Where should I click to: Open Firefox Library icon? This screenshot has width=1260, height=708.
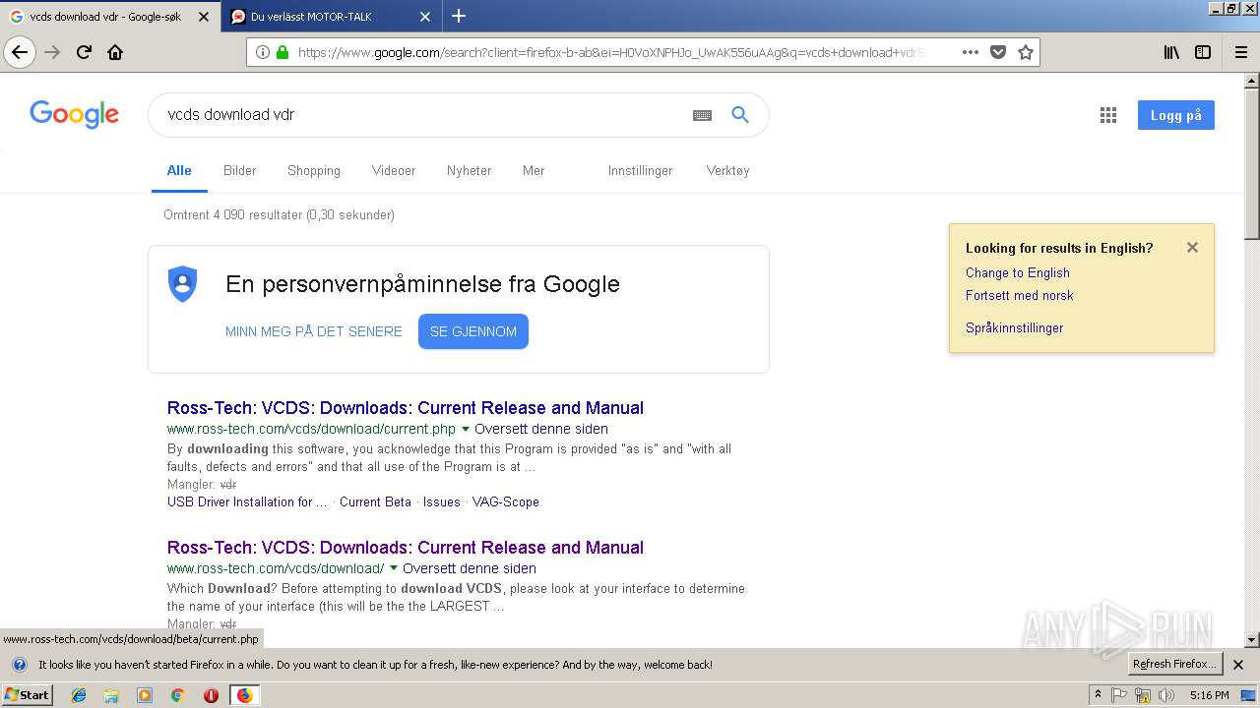click(1171, 52)
